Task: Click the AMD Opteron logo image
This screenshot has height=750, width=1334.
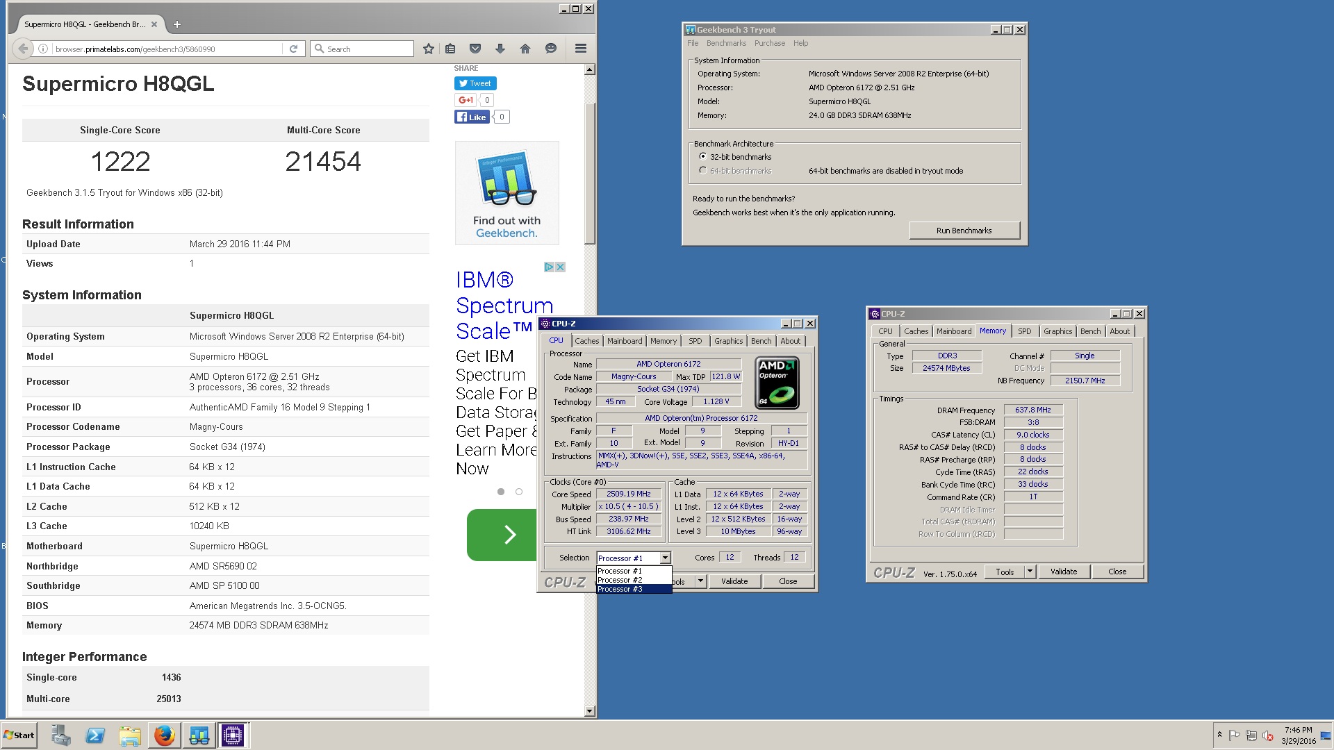Action: 777,383
